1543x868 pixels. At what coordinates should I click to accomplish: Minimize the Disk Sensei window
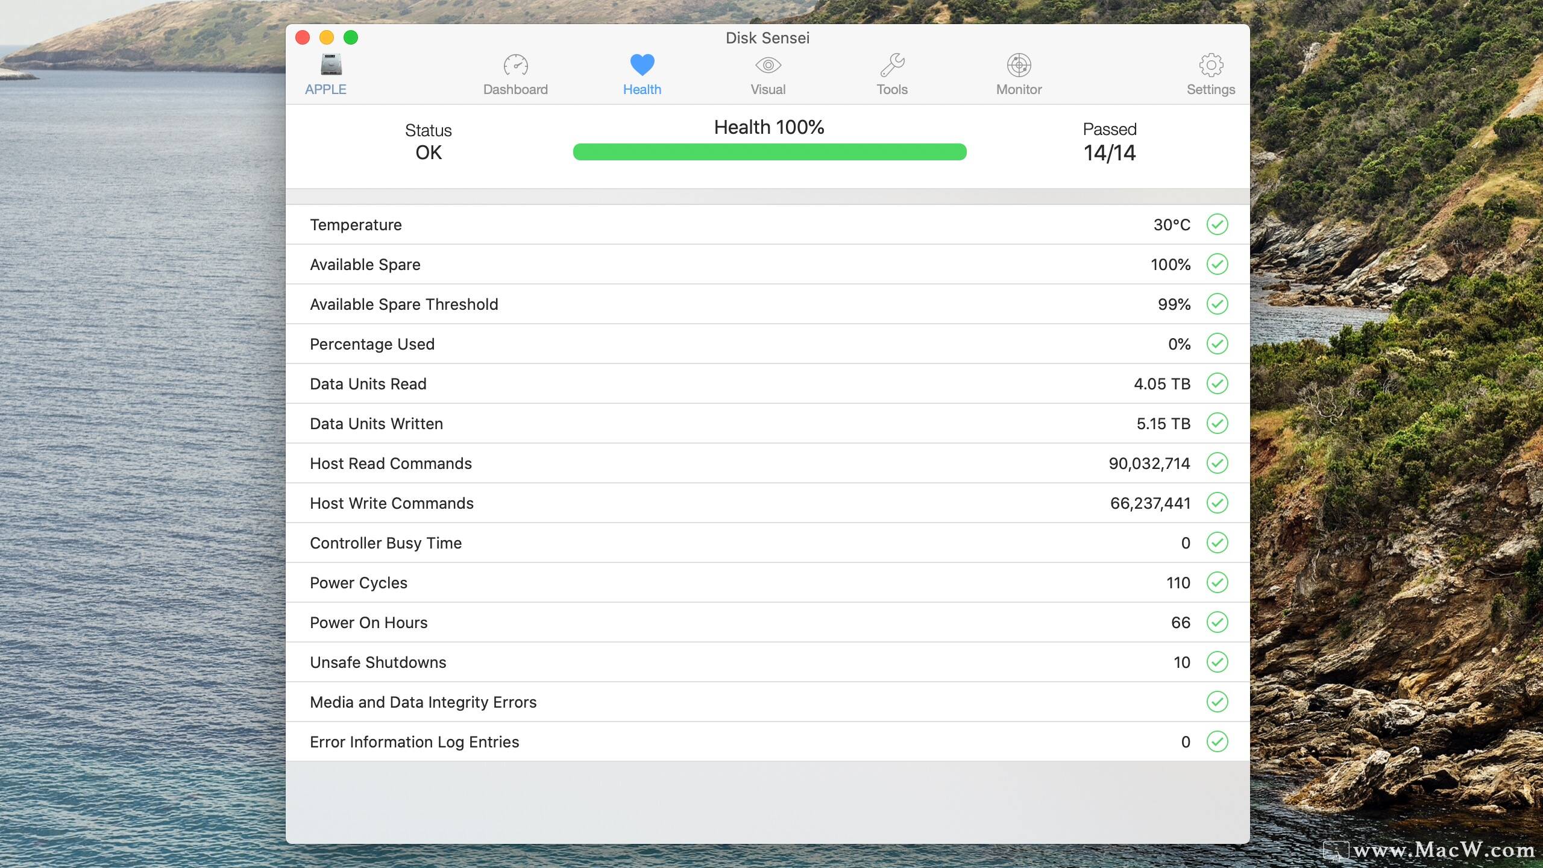pos(327,37)
